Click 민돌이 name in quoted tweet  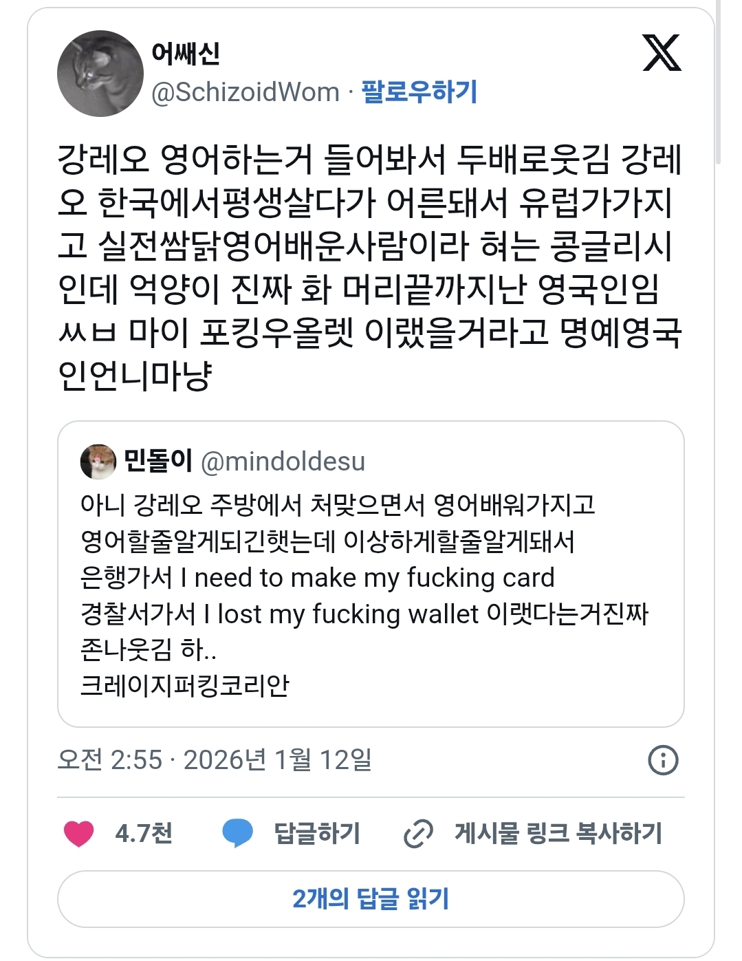click(157, 460)
